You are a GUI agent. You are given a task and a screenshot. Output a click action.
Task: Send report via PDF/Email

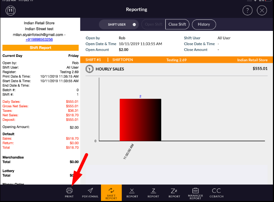90,192
